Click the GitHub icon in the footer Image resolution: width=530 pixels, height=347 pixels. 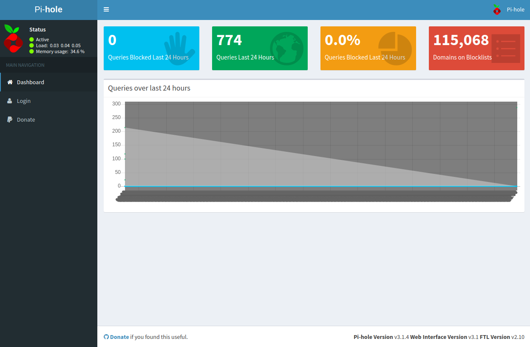tap(106, 337)
